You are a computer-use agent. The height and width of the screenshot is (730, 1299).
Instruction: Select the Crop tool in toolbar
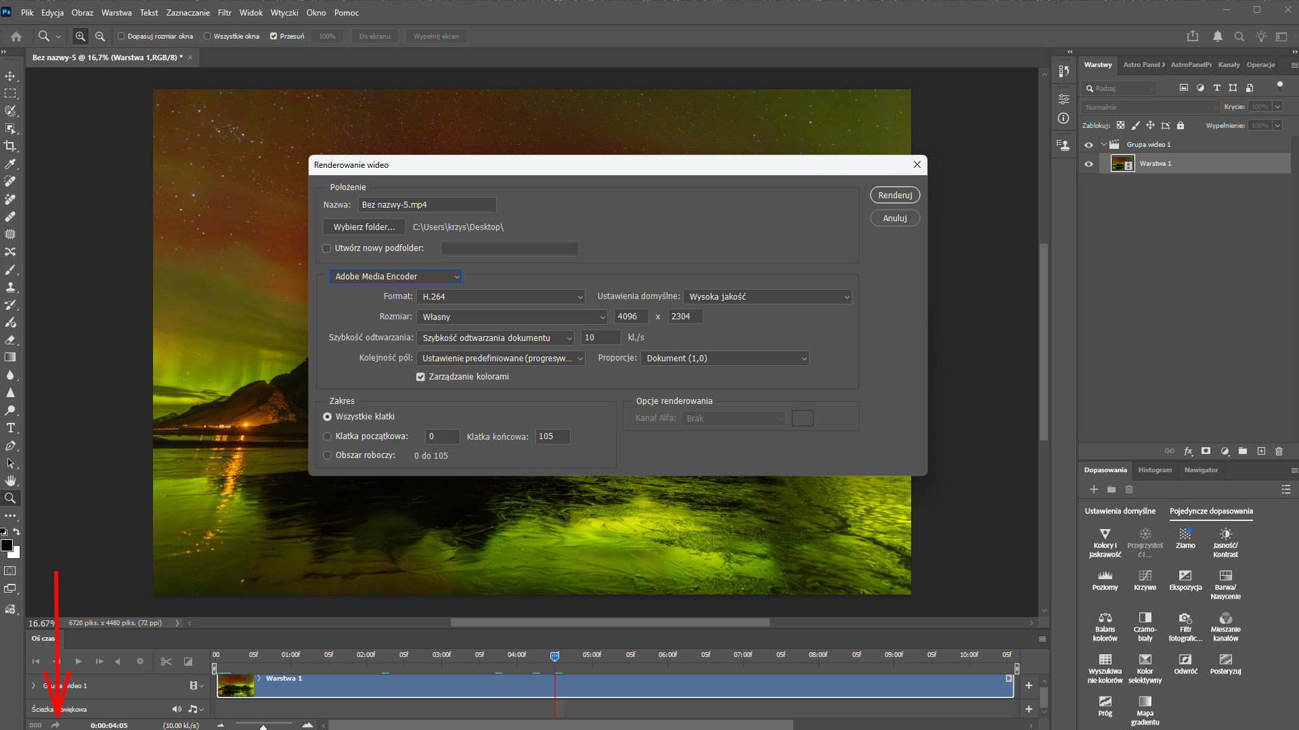coord(10,146)
